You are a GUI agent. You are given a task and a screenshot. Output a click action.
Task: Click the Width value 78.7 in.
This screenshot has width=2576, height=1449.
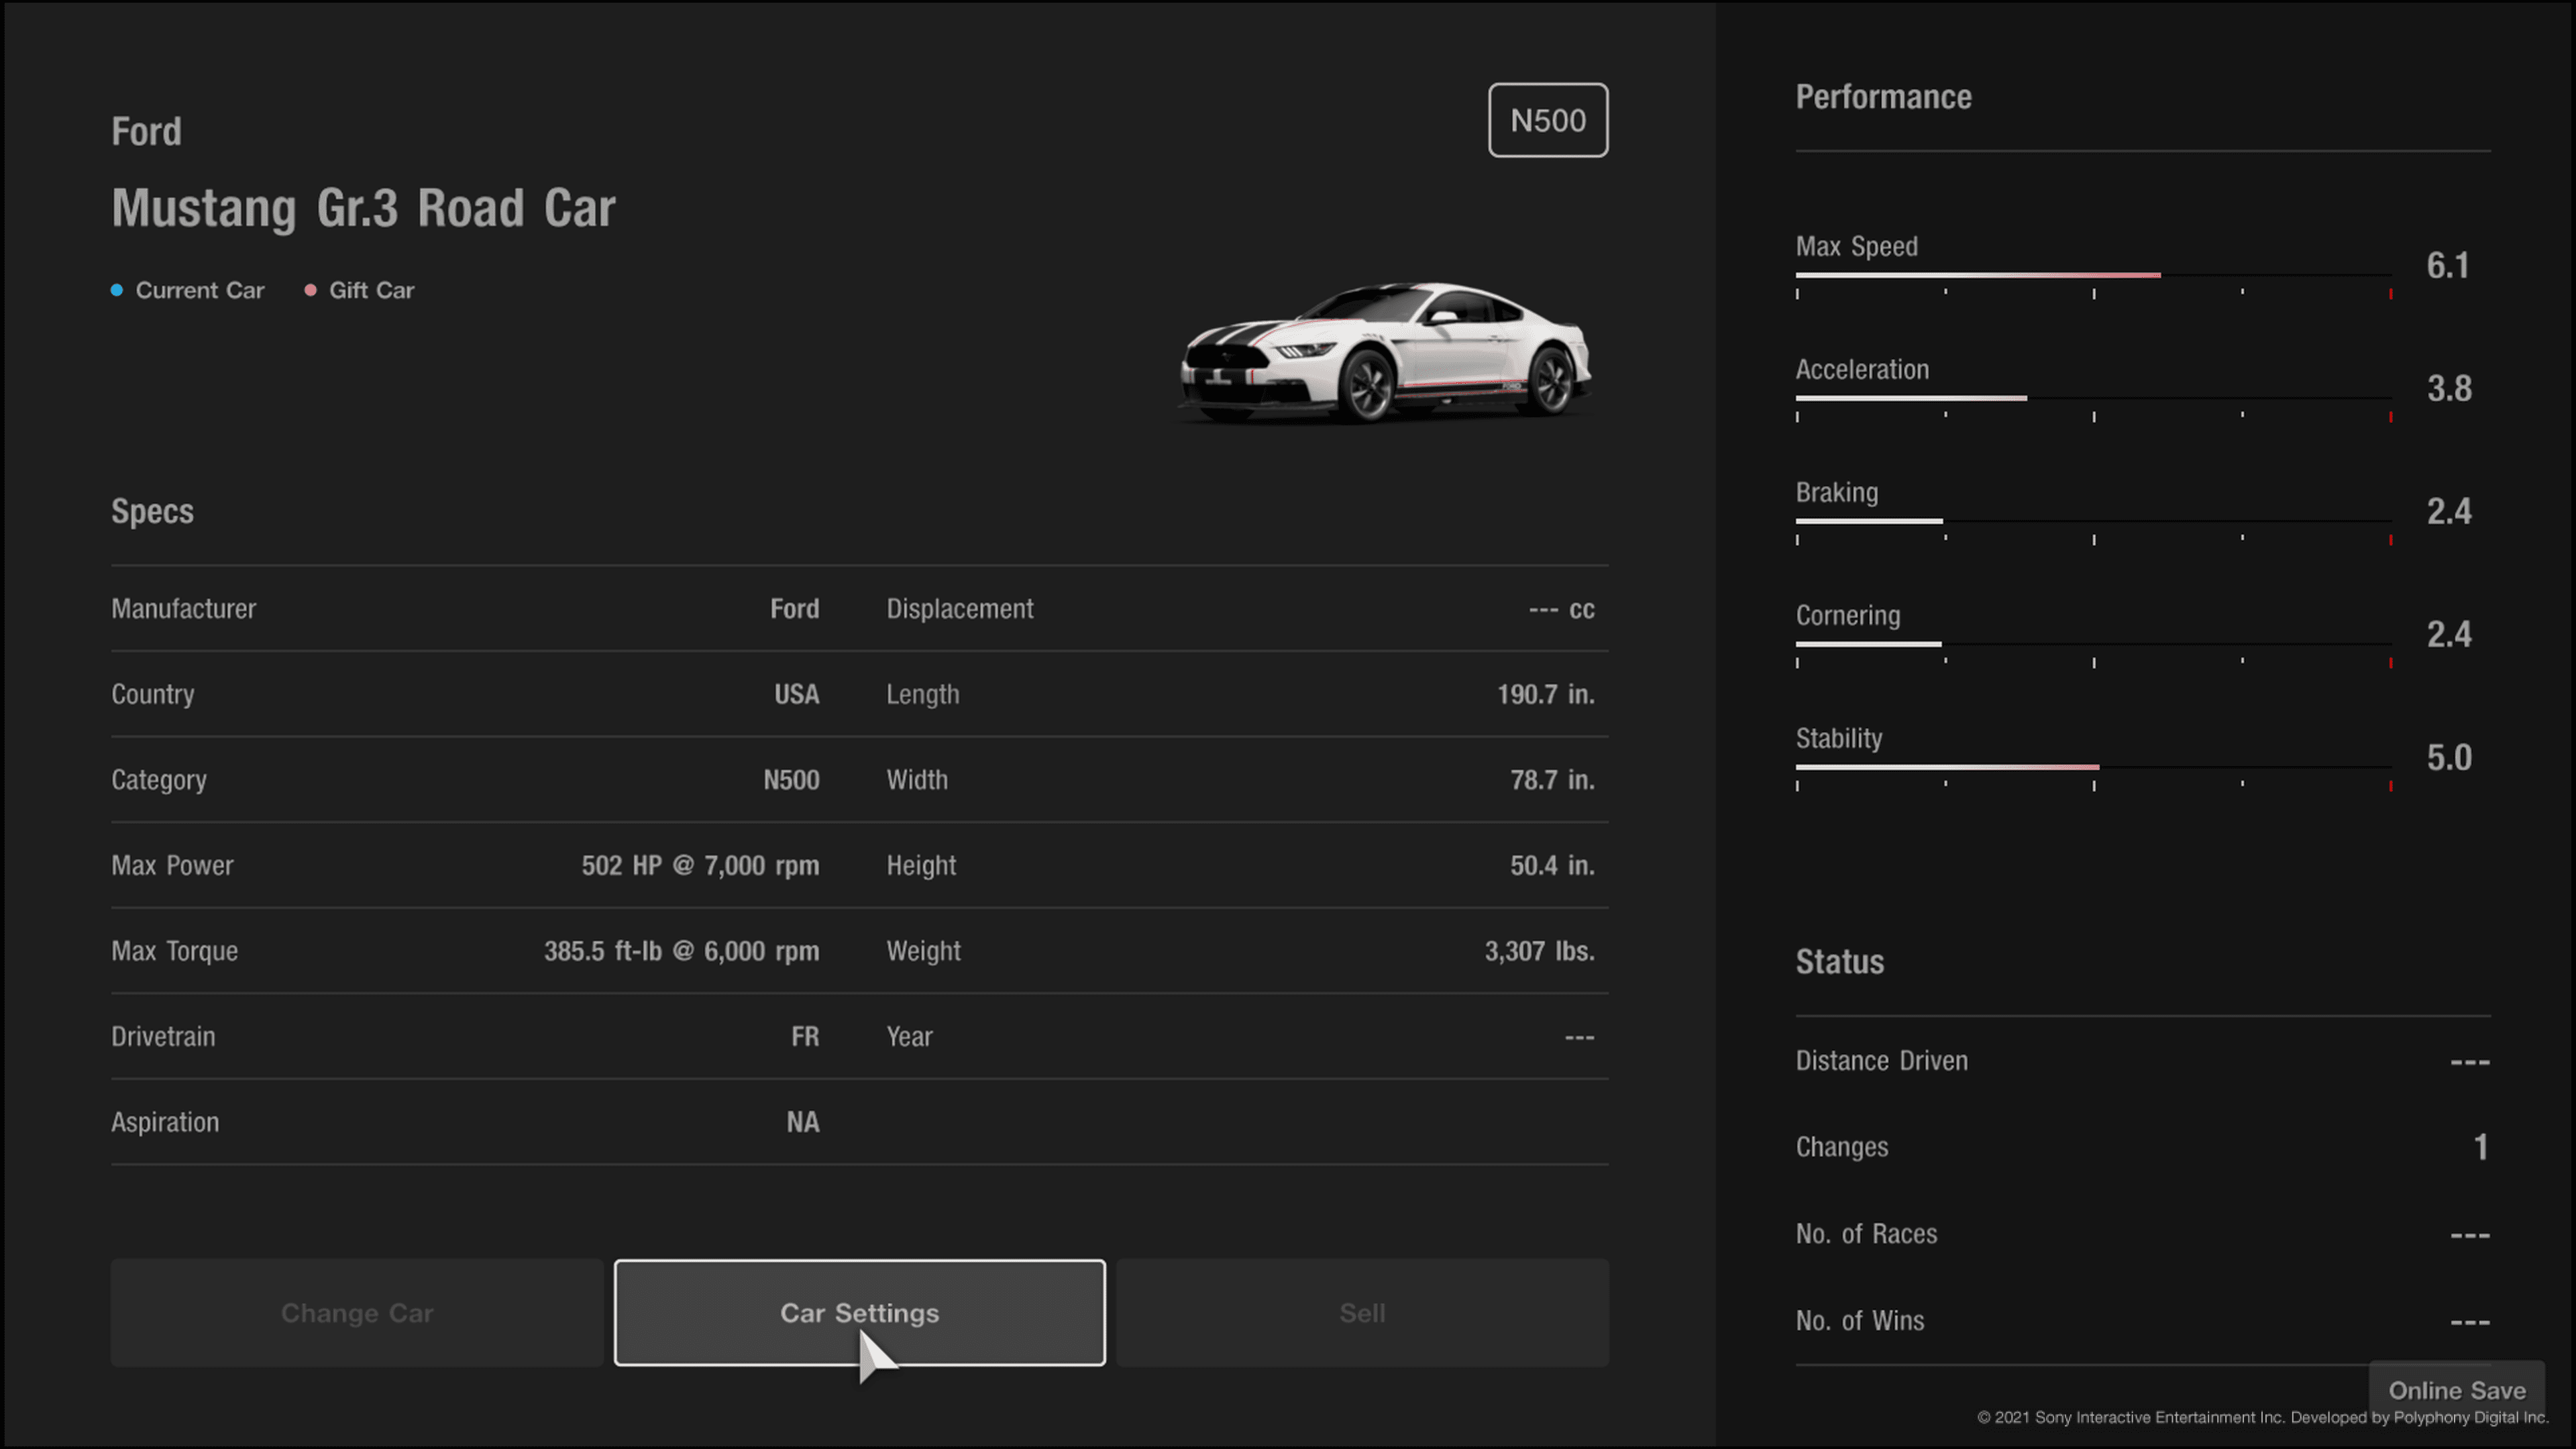[x=1552, y=780]
